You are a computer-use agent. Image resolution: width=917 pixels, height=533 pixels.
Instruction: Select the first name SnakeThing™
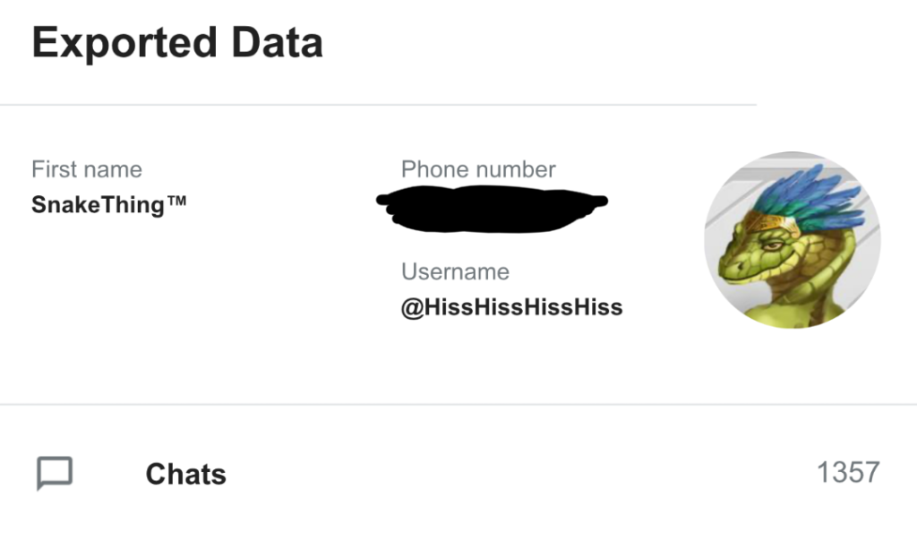coord(109,204)
